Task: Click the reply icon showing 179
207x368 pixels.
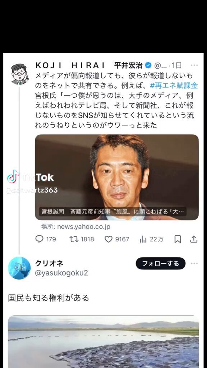Action: click(40, 239)
